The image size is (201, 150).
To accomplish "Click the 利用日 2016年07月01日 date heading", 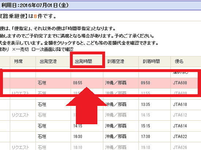I will pyautogui.click(x=35, y=5).
